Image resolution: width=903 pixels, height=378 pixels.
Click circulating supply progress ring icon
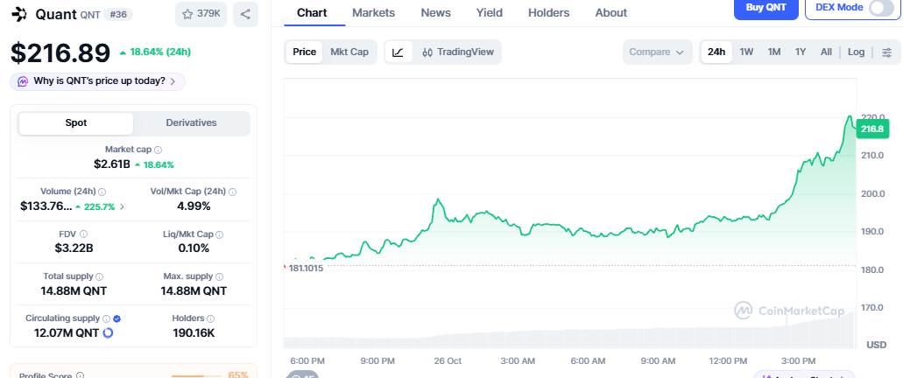click(108, 332)
